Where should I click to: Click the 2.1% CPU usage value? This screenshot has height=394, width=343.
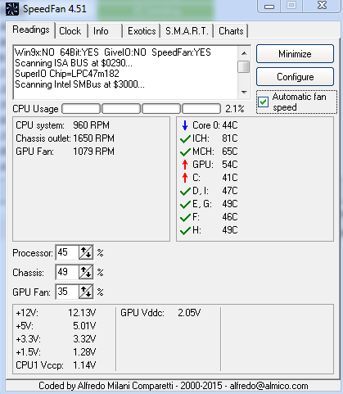[235, 109]
